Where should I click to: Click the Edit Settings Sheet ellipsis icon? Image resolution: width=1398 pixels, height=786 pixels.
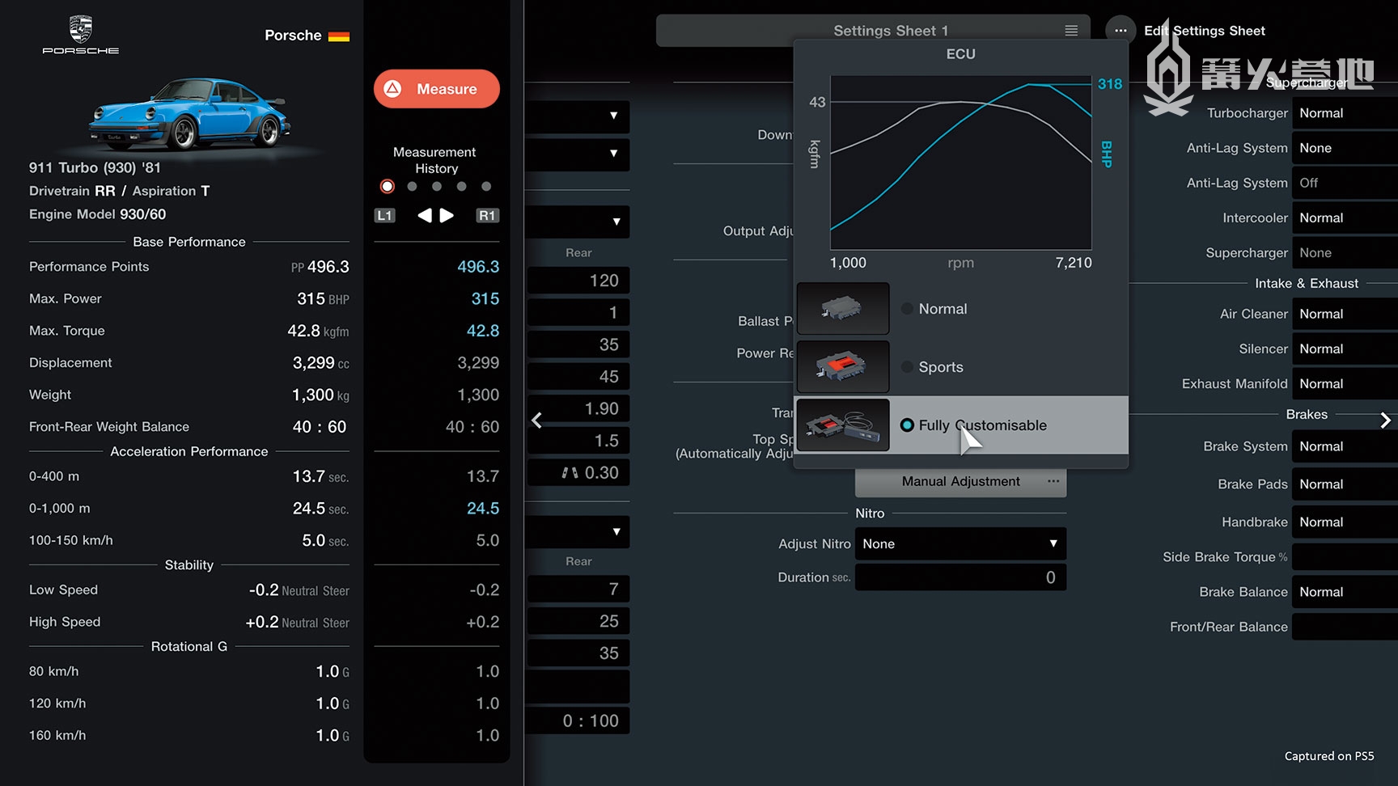[1120, 31]
